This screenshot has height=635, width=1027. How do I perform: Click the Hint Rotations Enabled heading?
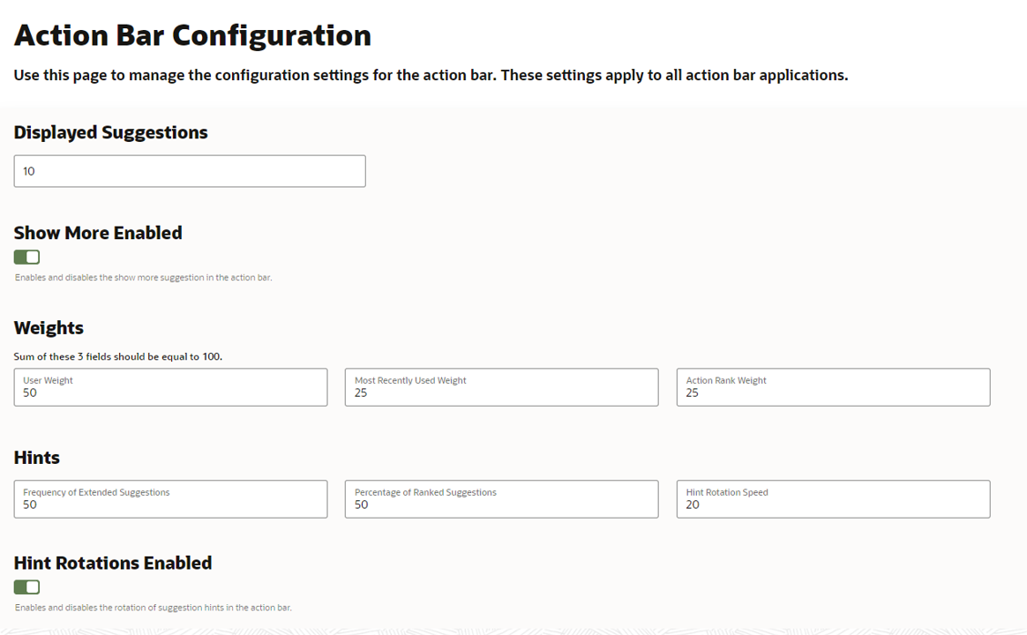tap(113, 563)
